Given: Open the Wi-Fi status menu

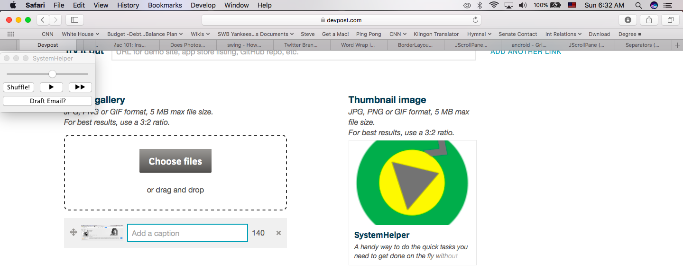Looking at the screenshot, I should pyautogui.click(x=494, y=5).
